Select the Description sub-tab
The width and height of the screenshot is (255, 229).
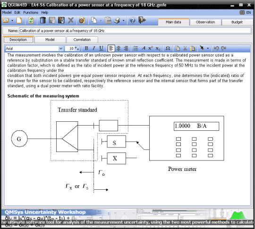(18, 40)
